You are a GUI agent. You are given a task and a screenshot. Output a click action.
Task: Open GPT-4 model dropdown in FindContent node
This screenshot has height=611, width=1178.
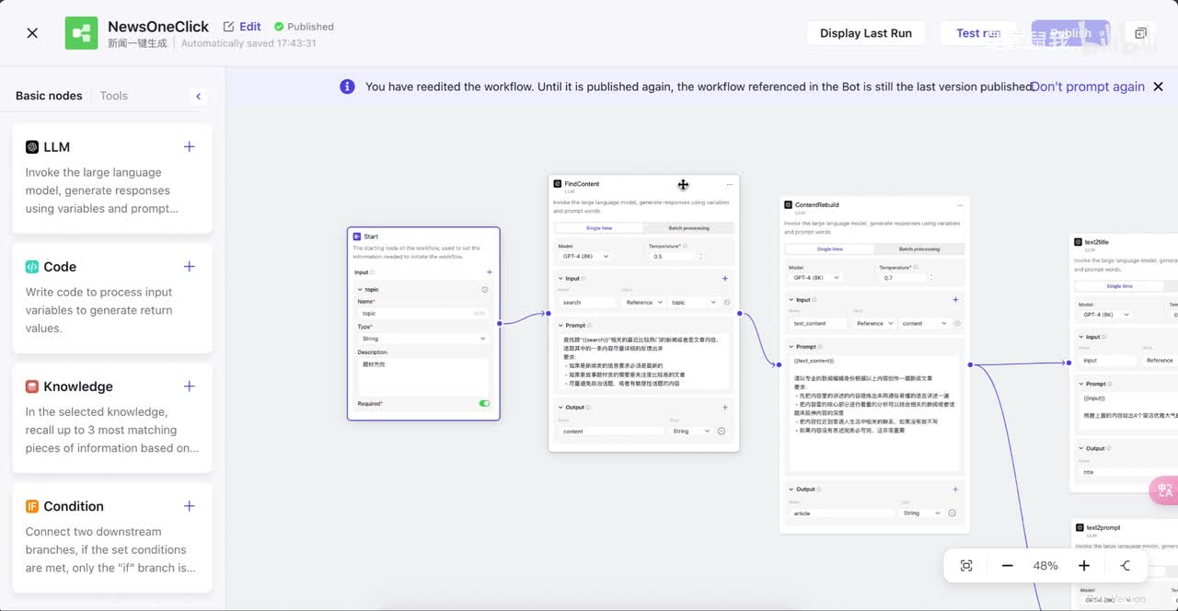(x=583, y=256)
